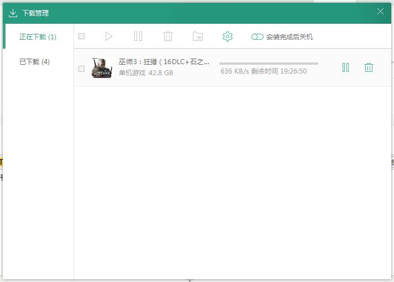Open download settings gear icon
Viewport: 394px width, 282px height.
point(228,36)
